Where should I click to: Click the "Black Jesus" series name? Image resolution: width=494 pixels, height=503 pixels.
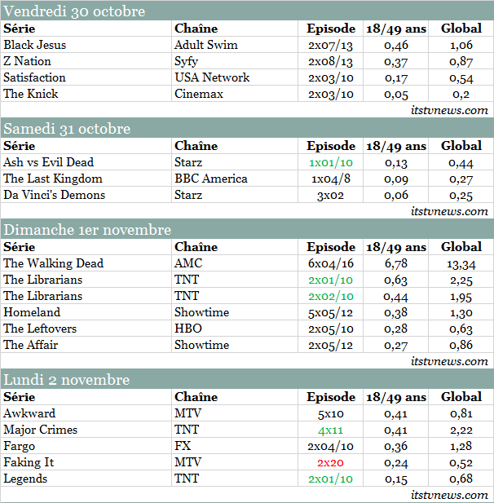[36, 45]
